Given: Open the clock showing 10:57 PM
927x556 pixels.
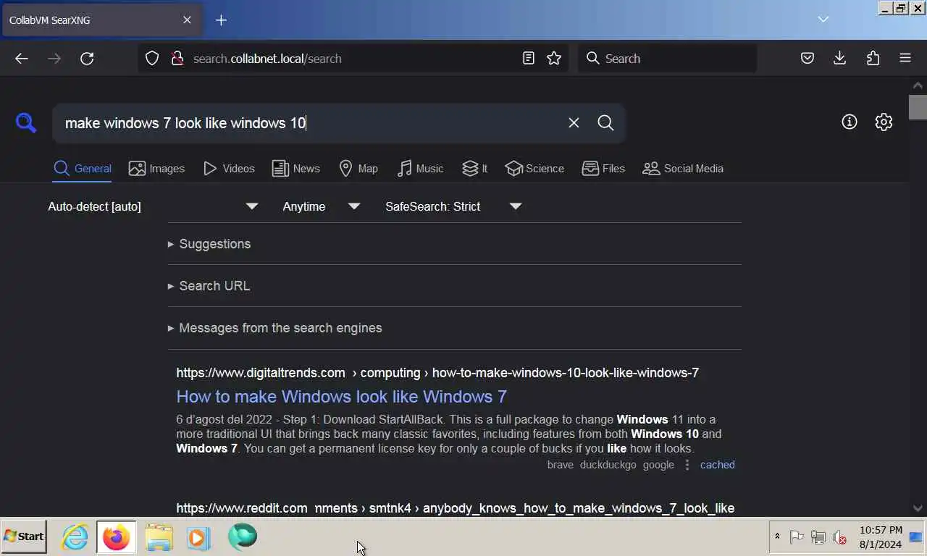Looking at the screenshot, I should point(881,537).
